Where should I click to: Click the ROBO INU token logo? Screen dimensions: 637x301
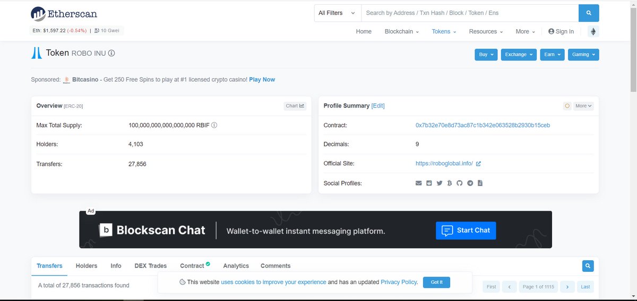(x=36, y=53)
